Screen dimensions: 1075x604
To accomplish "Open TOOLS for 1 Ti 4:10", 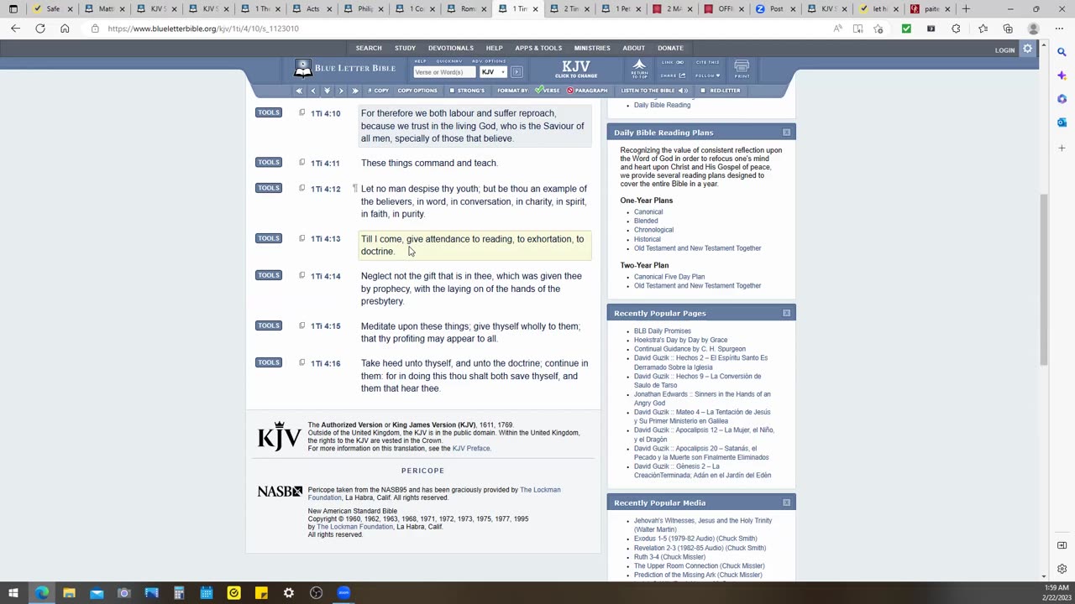I will [x=269, y=112].
